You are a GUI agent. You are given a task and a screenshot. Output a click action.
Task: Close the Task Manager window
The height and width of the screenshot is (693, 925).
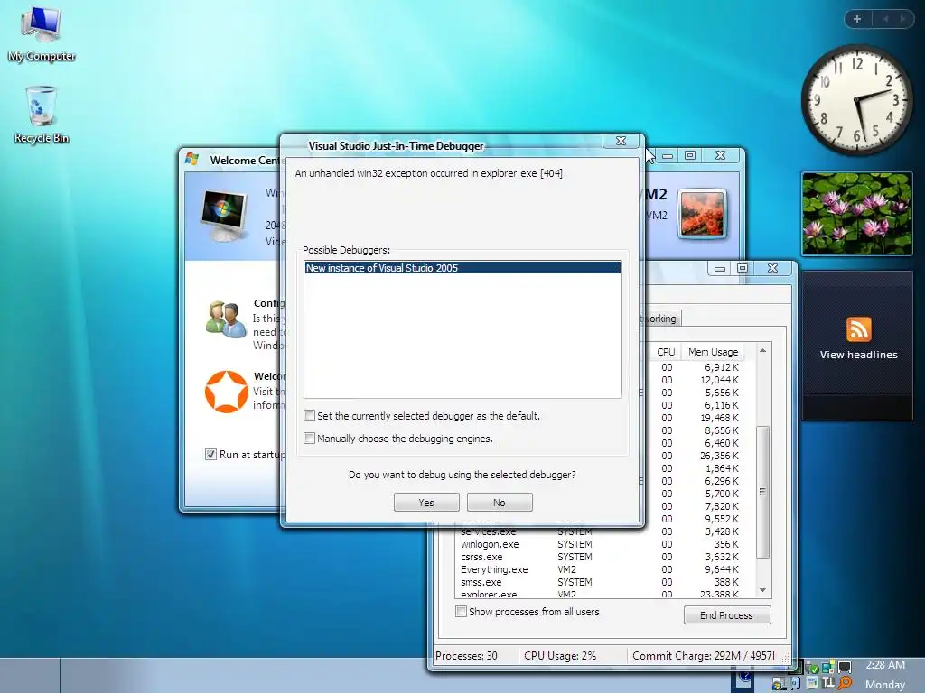click(x=773, y=269)
